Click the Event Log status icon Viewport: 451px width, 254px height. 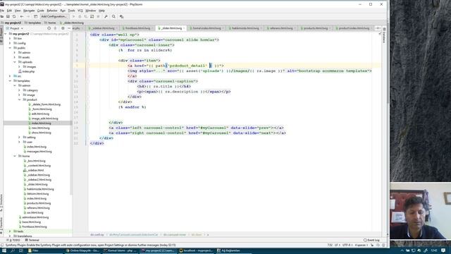pos(371,240)
